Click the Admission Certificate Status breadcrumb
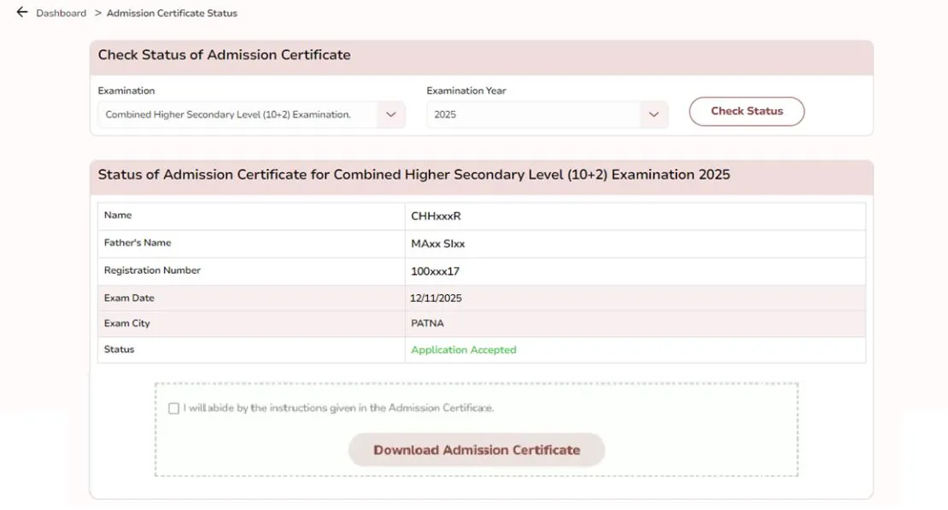 (x=170, y=12)
